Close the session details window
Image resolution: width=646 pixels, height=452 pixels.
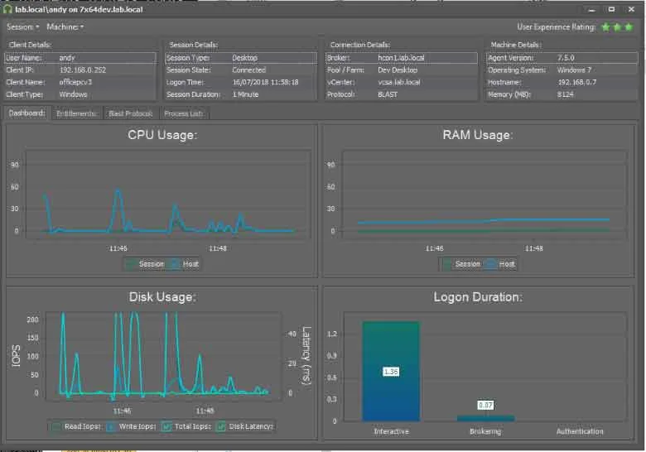pyautogui.click(x=631, y=9)
